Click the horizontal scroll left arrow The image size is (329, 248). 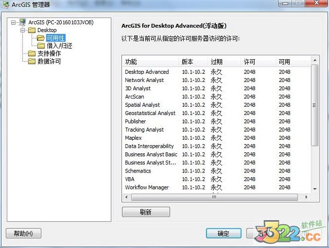pyautogui.click(x=127, y=197)
